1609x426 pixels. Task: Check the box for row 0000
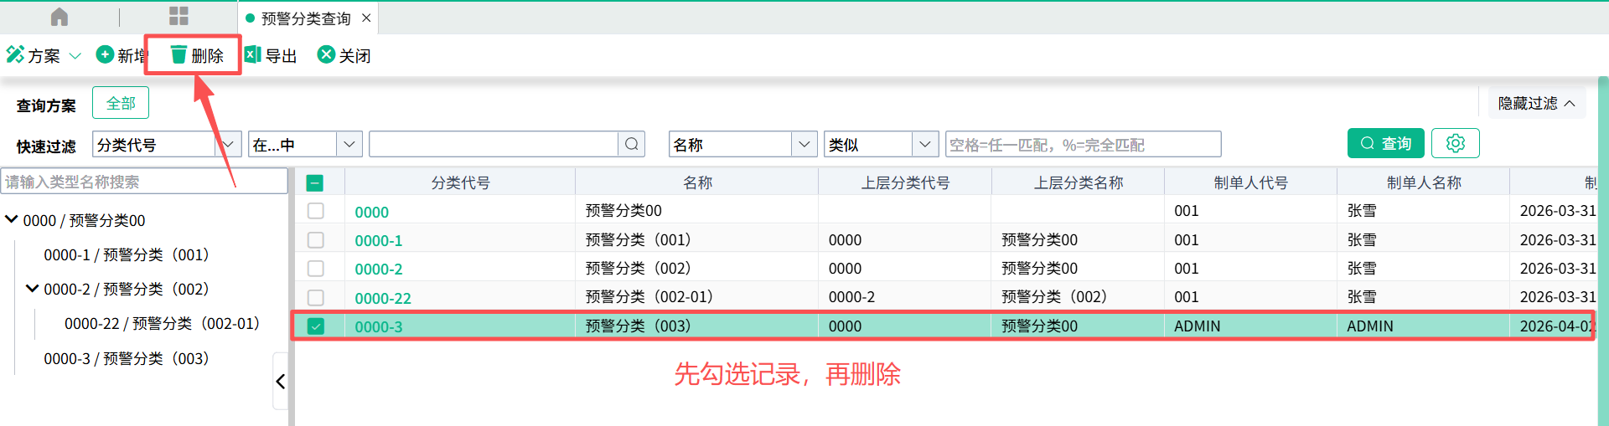pos(316,211)
